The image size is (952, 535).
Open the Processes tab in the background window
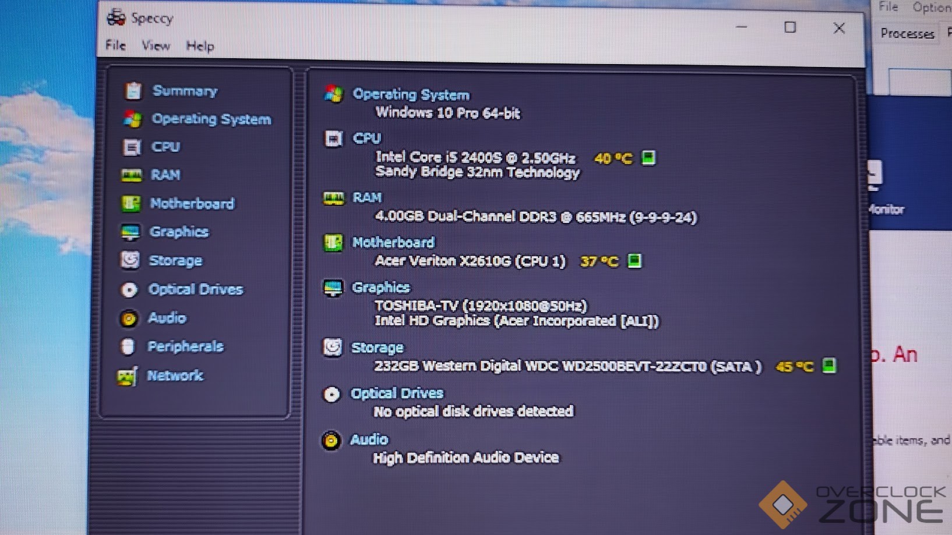(908, 34)
